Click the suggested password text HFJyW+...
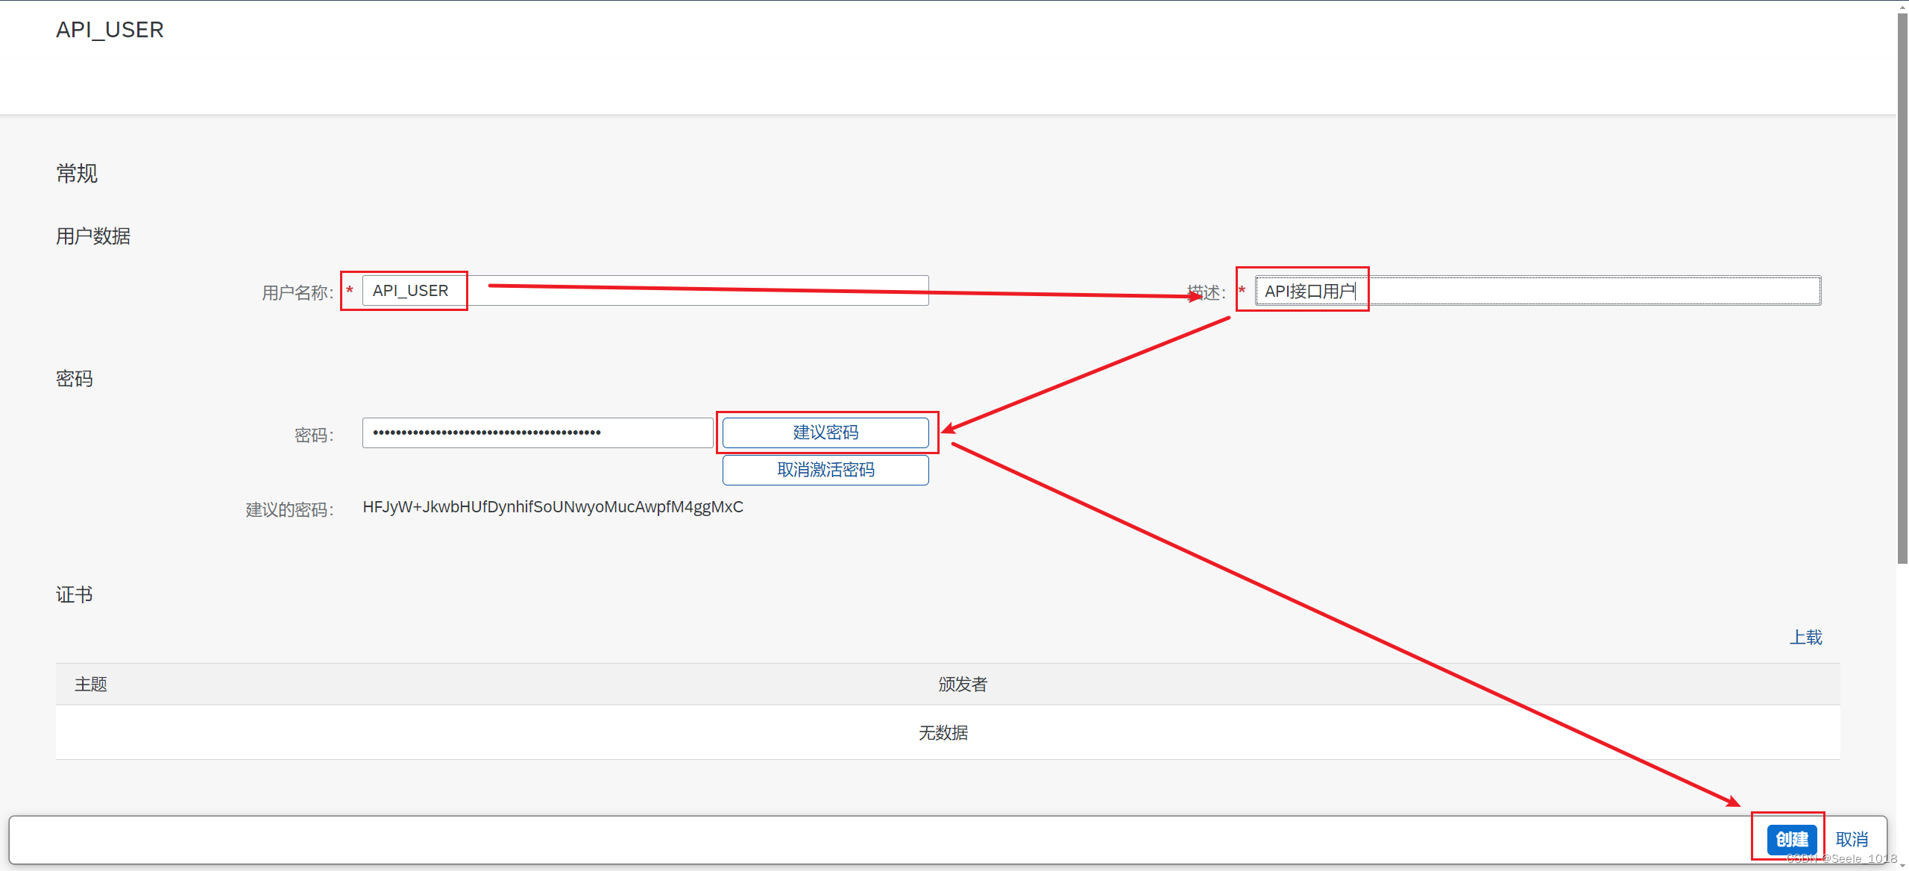The width and height of the screenshot is (1909, 871). (x=553, y=507)
